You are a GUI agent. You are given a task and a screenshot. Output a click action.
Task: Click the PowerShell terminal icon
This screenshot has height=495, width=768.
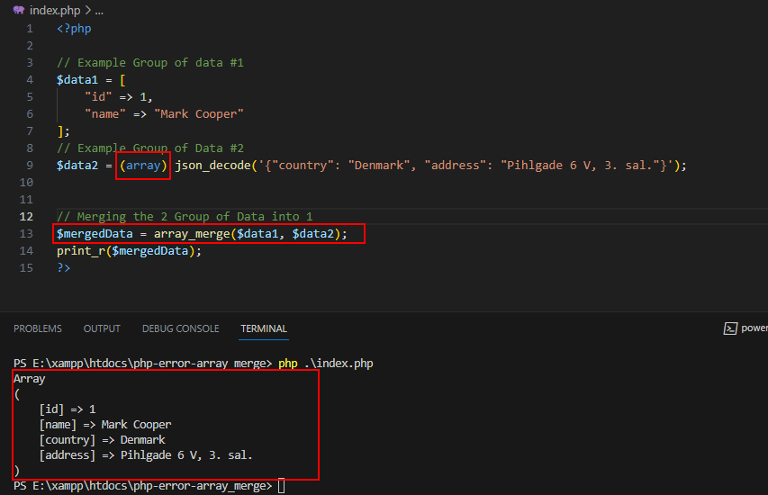[730, 328]
